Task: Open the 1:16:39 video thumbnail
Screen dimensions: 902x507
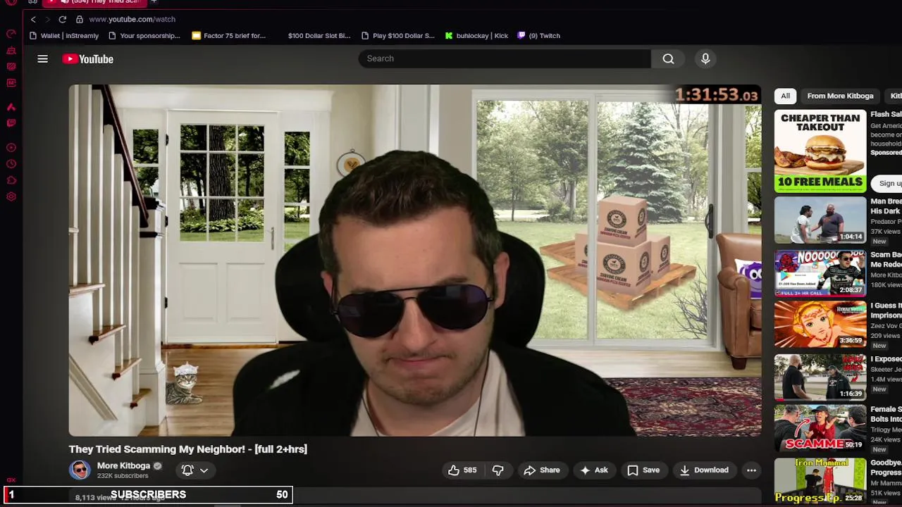Action: [820, 377]
